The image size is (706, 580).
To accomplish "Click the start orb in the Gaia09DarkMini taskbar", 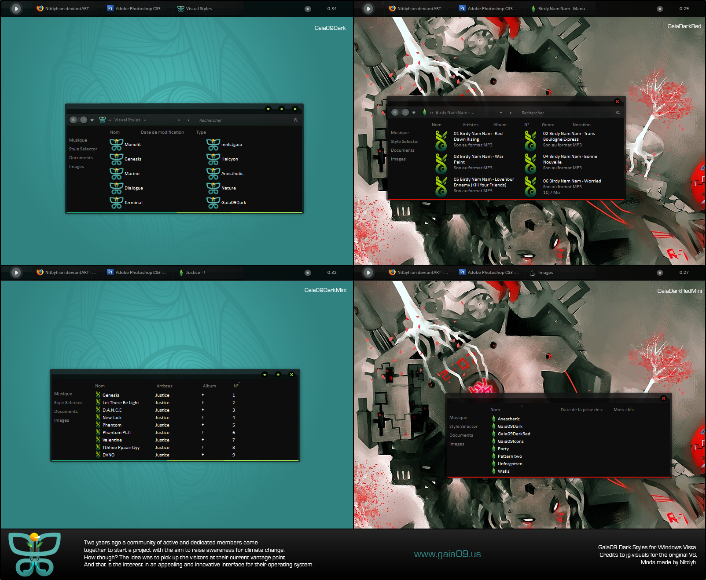I will tap(16, 272).
